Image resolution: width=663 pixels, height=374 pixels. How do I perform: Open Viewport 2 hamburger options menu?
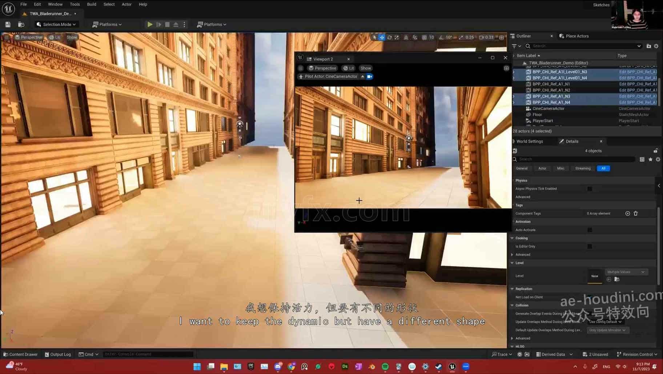click(x=301, y=68)
